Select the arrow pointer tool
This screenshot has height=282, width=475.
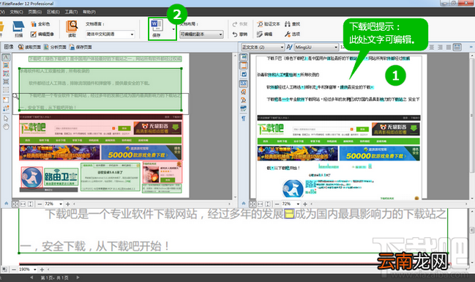[x=6, y=118]
